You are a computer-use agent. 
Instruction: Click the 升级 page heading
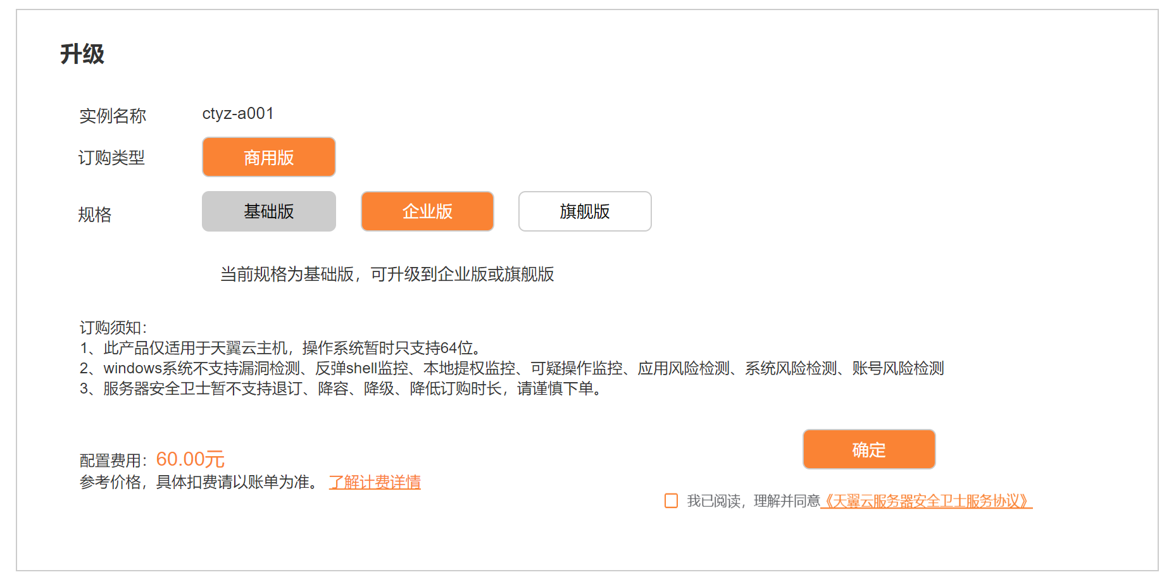tap(82, 54)
